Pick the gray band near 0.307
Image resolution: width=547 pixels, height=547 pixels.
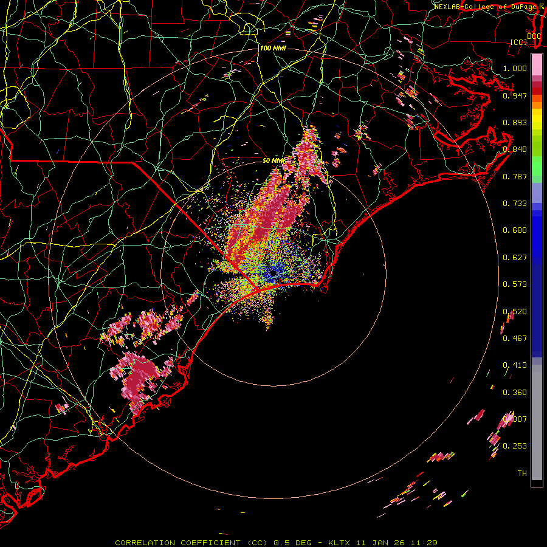[x=537, y=422]
